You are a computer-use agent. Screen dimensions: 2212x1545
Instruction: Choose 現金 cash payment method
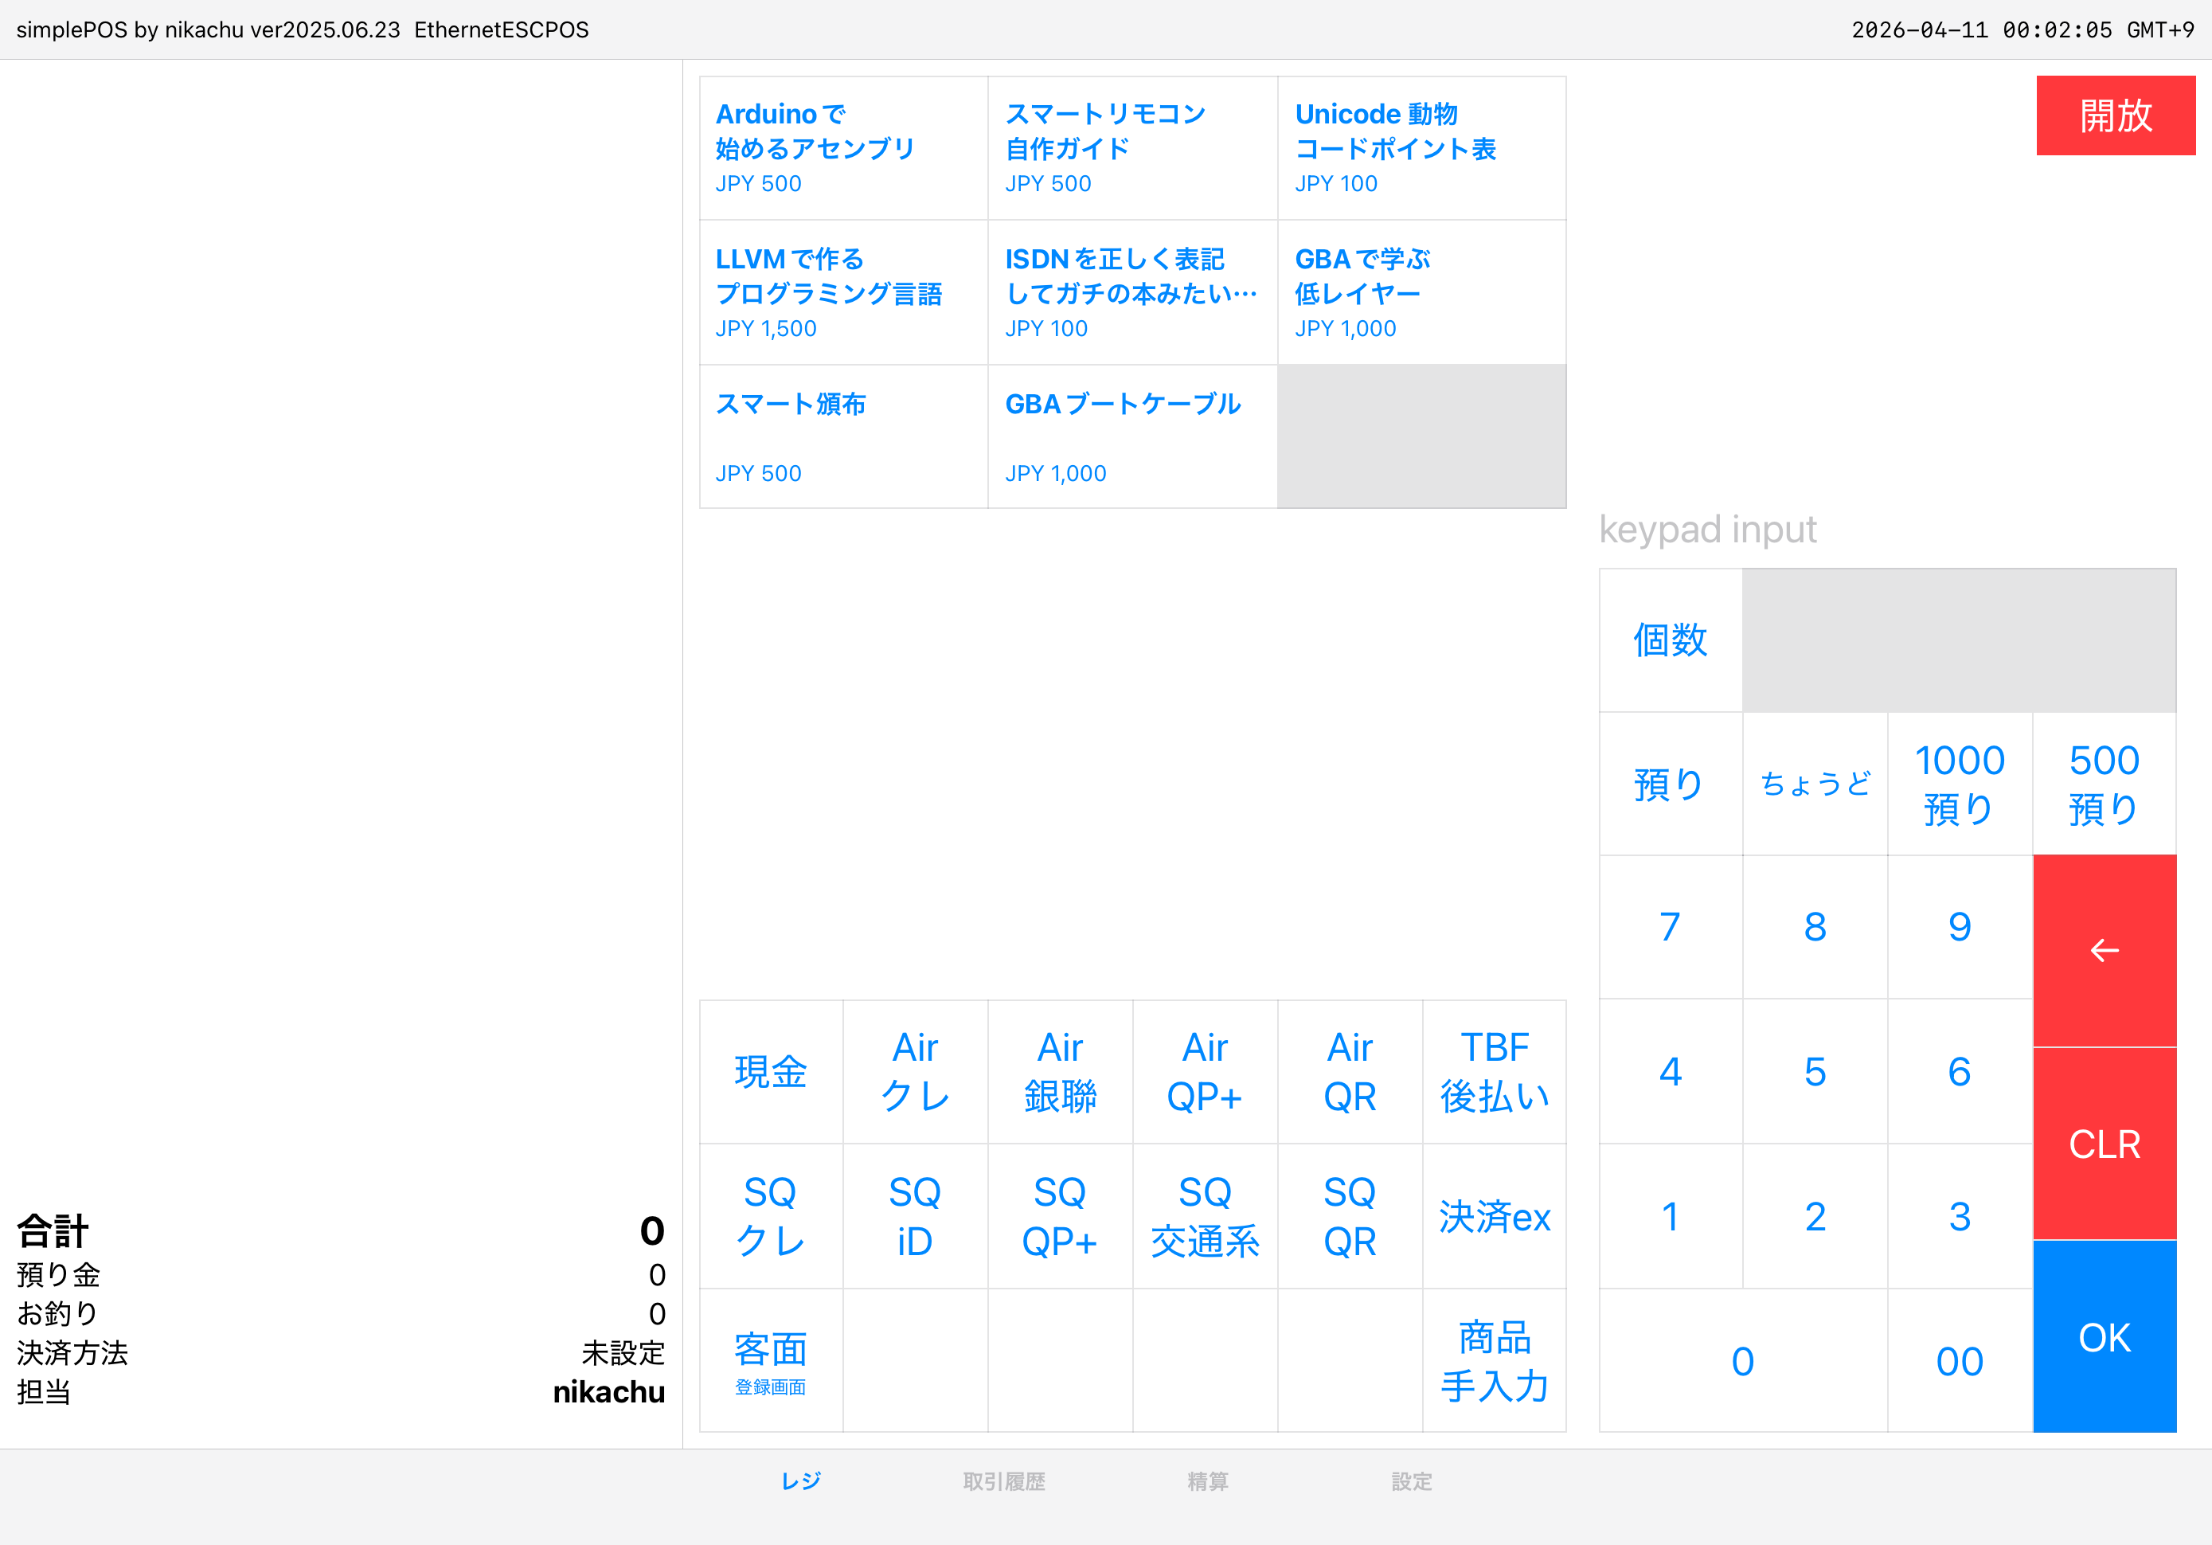(x=771, y=1072)
